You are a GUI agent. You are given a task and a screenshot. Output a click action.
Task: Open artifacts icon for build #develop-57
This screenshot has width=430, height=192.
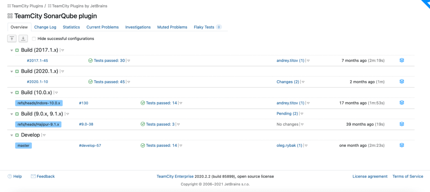click(x=402, y=146)
